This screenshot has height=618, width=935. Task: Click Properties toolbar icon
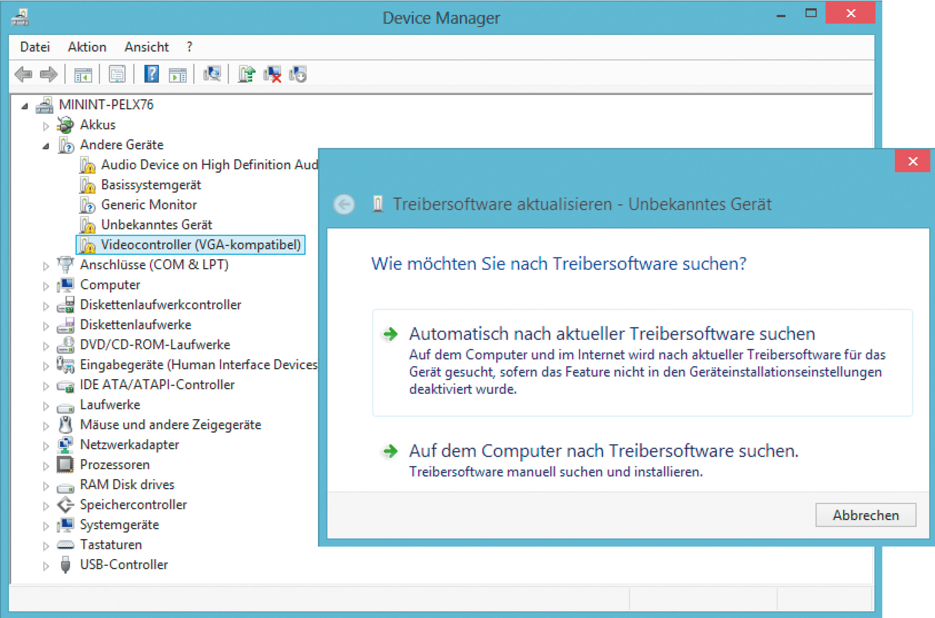(x=117, y=74)
